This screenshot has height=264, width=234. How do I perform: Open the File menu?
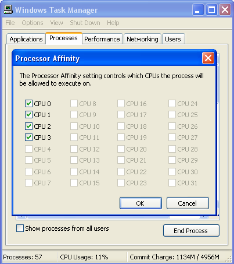(10, 23)
